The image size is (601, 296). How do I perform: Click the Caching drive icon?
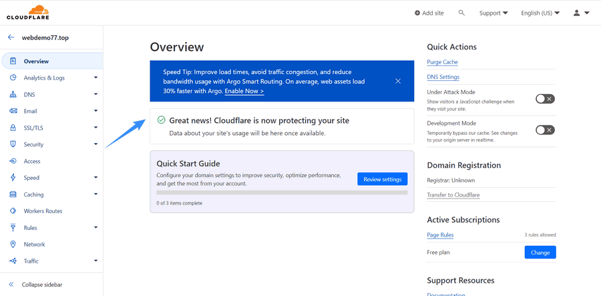13,194
